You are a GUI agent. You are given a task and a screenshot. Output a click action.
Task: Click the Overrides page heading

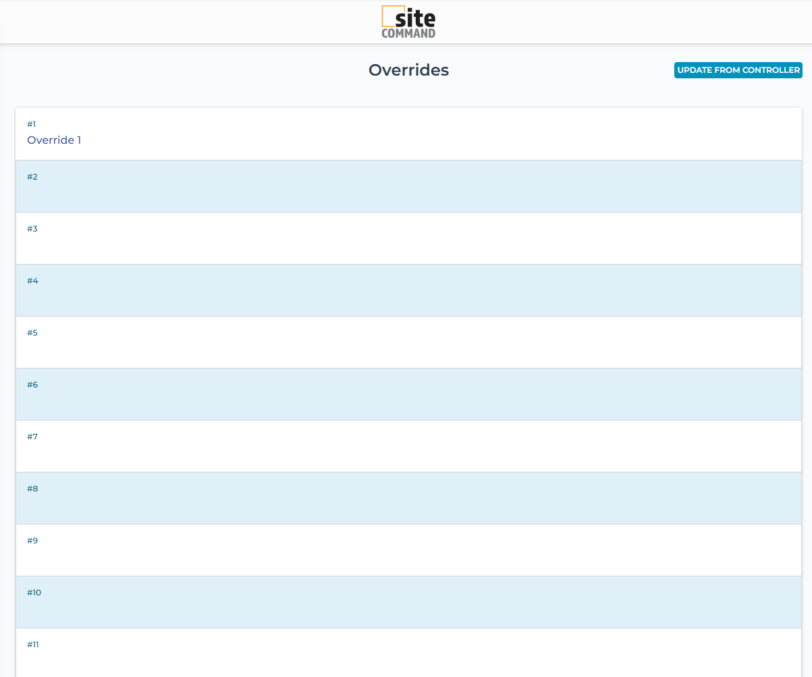tap(408, 70)
